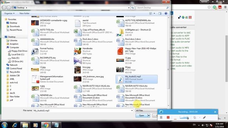Click the Search Desktop field

151,8
